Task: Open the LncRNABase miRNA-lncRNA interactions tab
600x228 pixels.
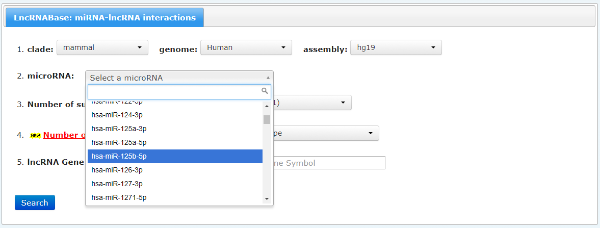Action: click(105, 18)
